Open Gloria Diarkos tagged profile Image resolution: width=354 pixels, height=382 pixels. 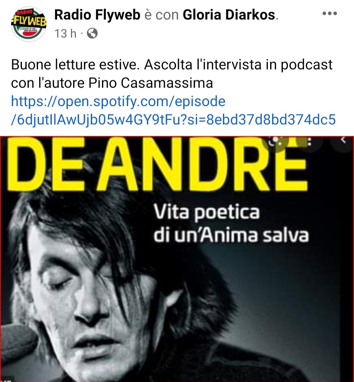click(229, 15)
